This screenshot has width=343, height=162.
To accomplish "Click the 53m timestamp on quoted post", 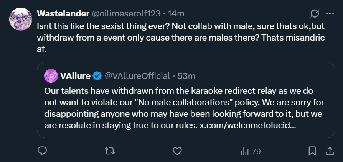I will coord(186,76).
